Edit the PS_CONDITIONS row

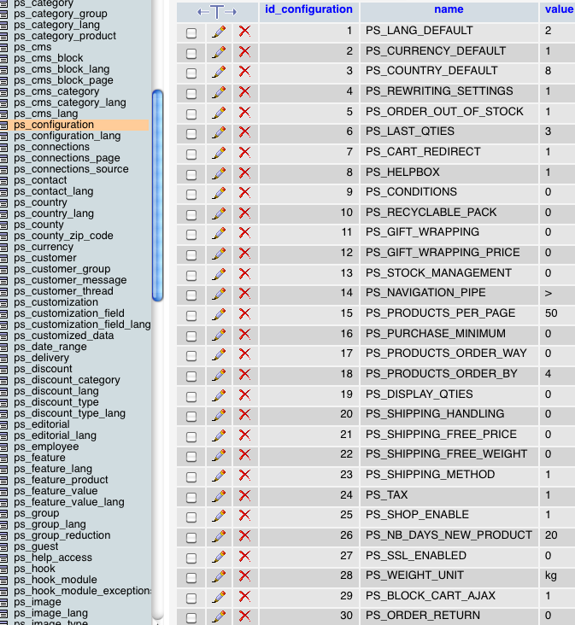(x=219, y=193)
